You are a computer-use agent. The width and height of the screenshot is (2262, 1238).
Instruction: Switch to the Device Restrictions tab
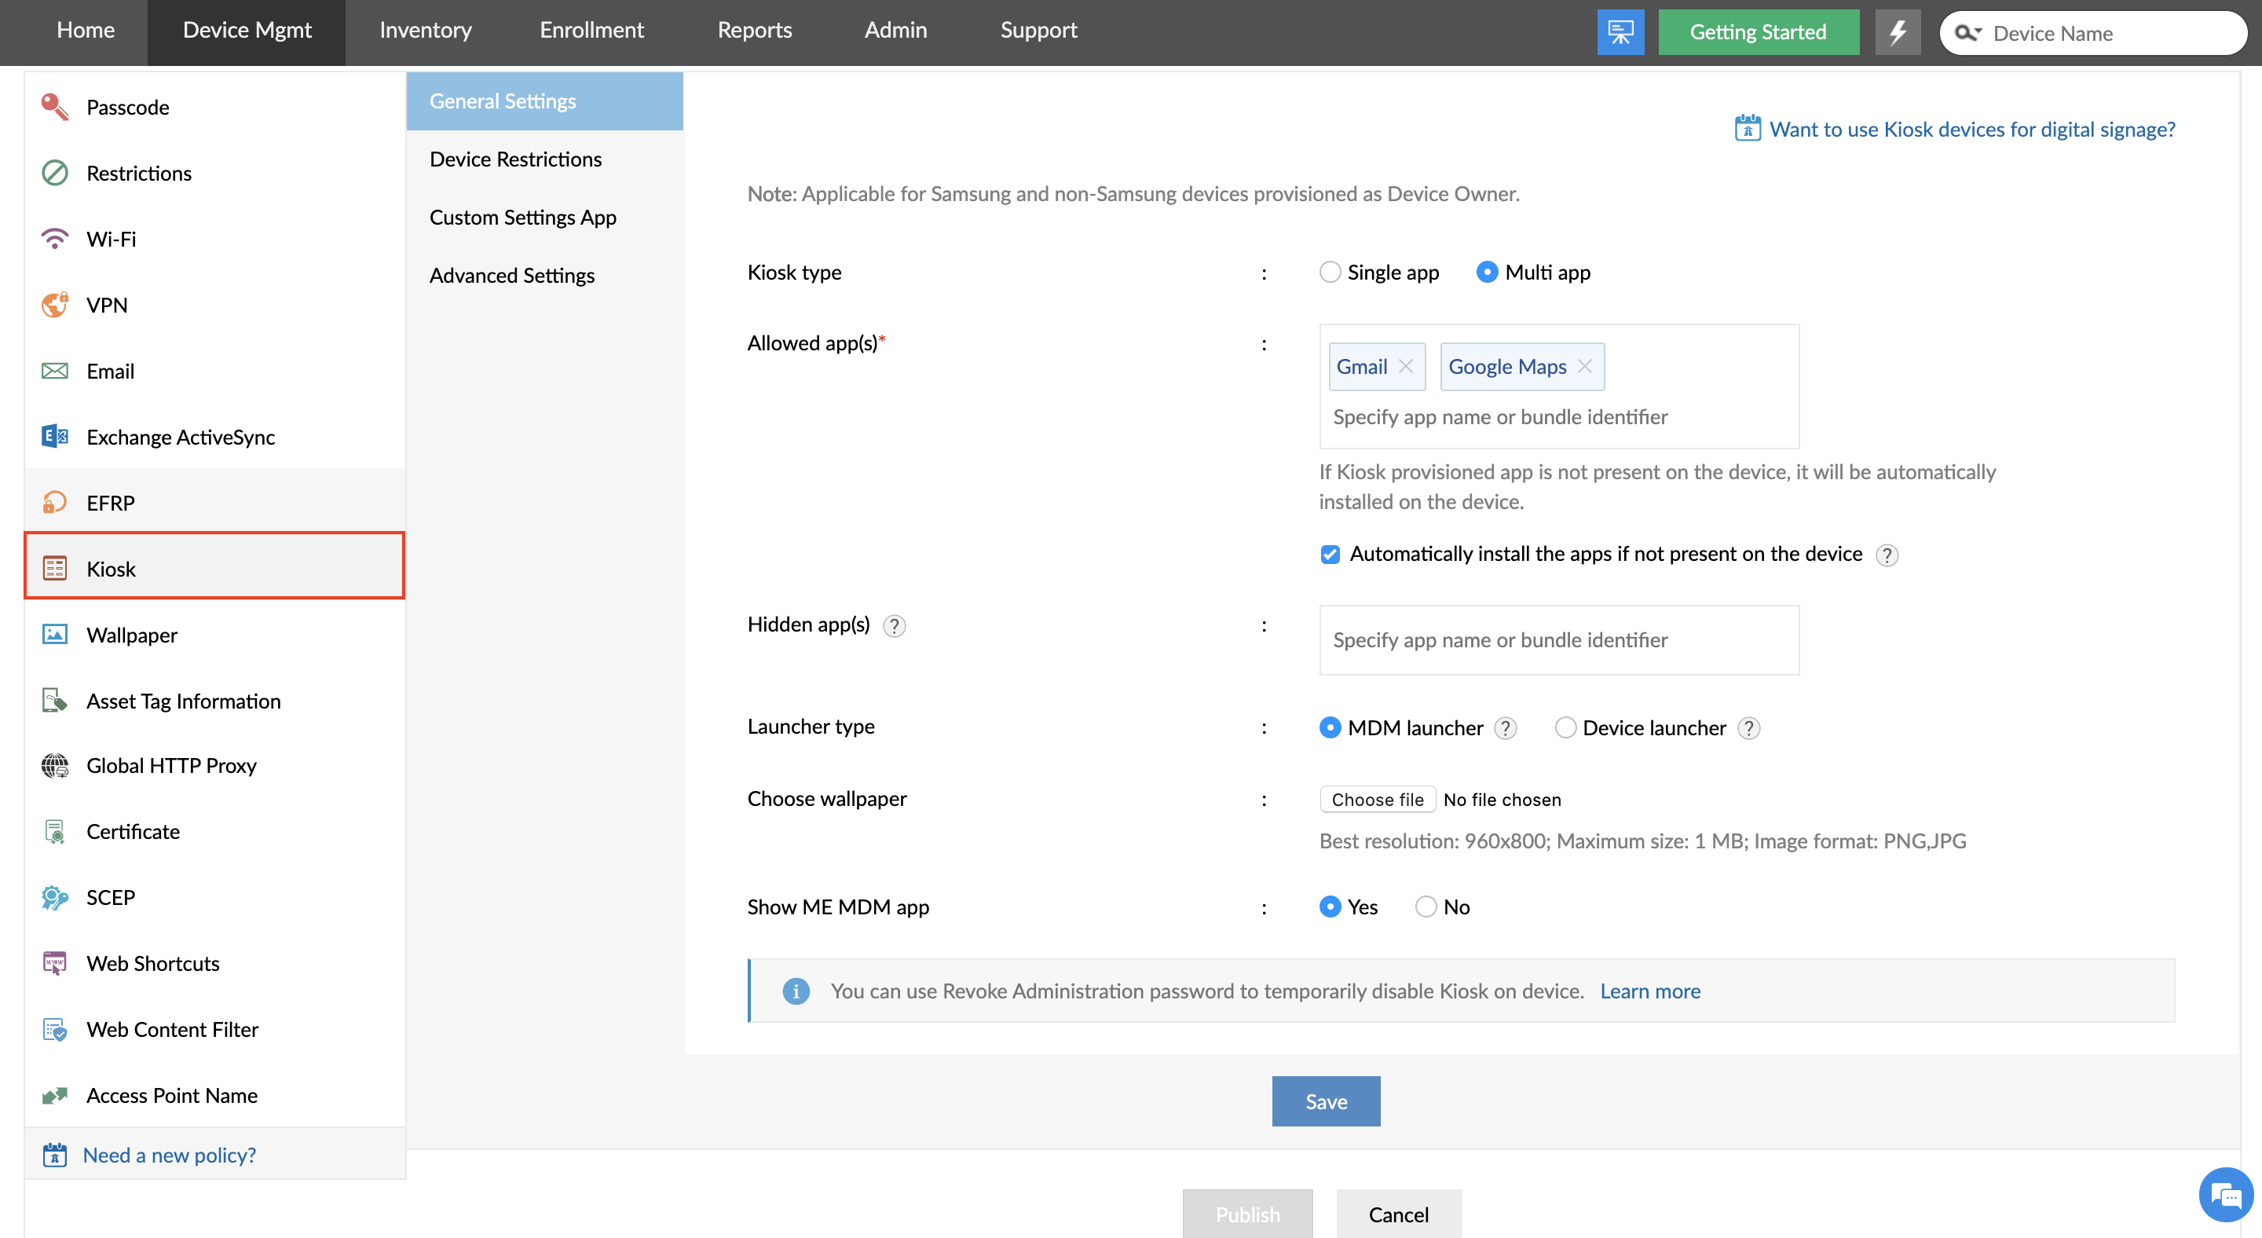tap(515, 159)
